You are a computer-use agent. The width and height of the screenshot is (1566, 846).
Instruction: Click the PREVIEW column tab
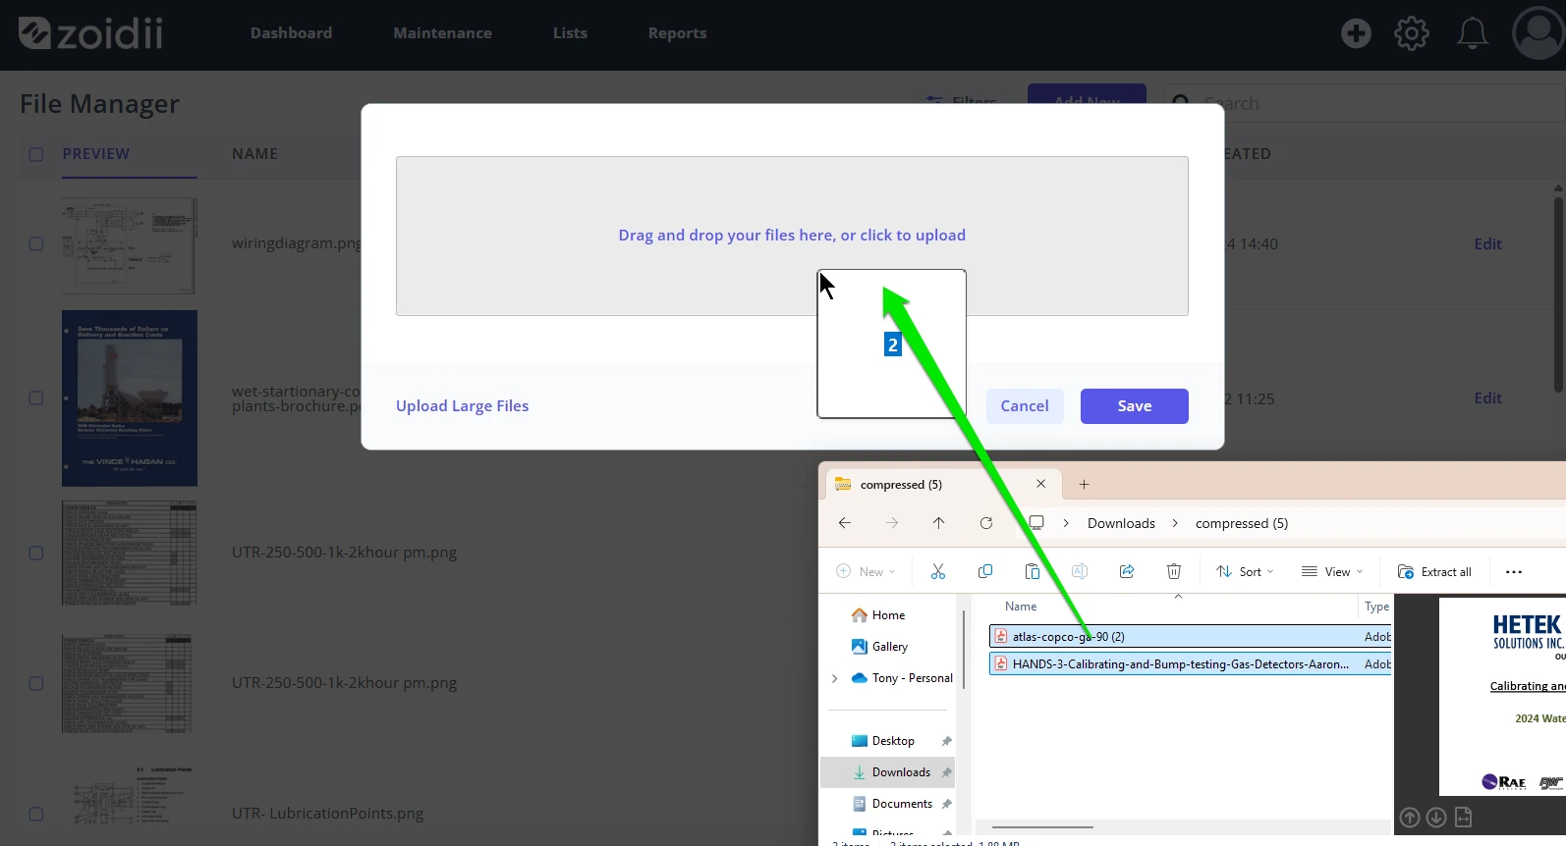(x=96, y=154)
